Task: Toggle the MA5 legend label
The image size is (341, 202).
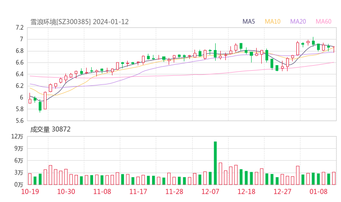Action: coord(248,22)
